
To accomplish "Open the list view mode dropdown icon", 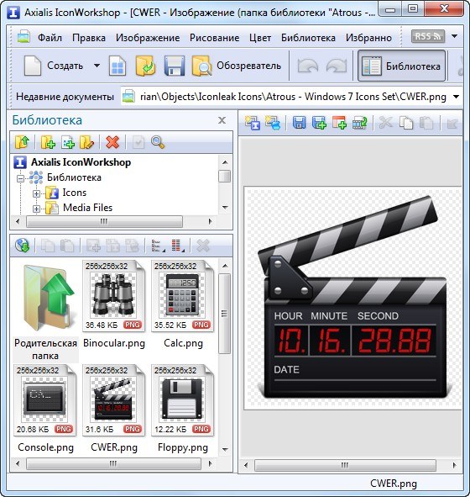I will pyautogui.click(x=158, y=246).
